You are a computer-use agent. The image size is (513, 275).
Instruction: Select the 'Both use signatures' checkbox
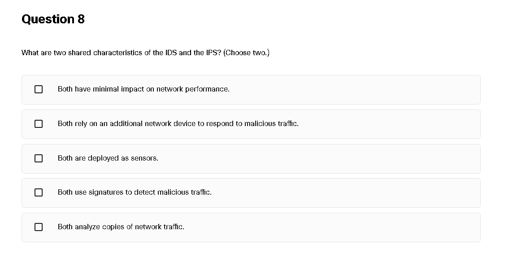(x=39, y=192)
